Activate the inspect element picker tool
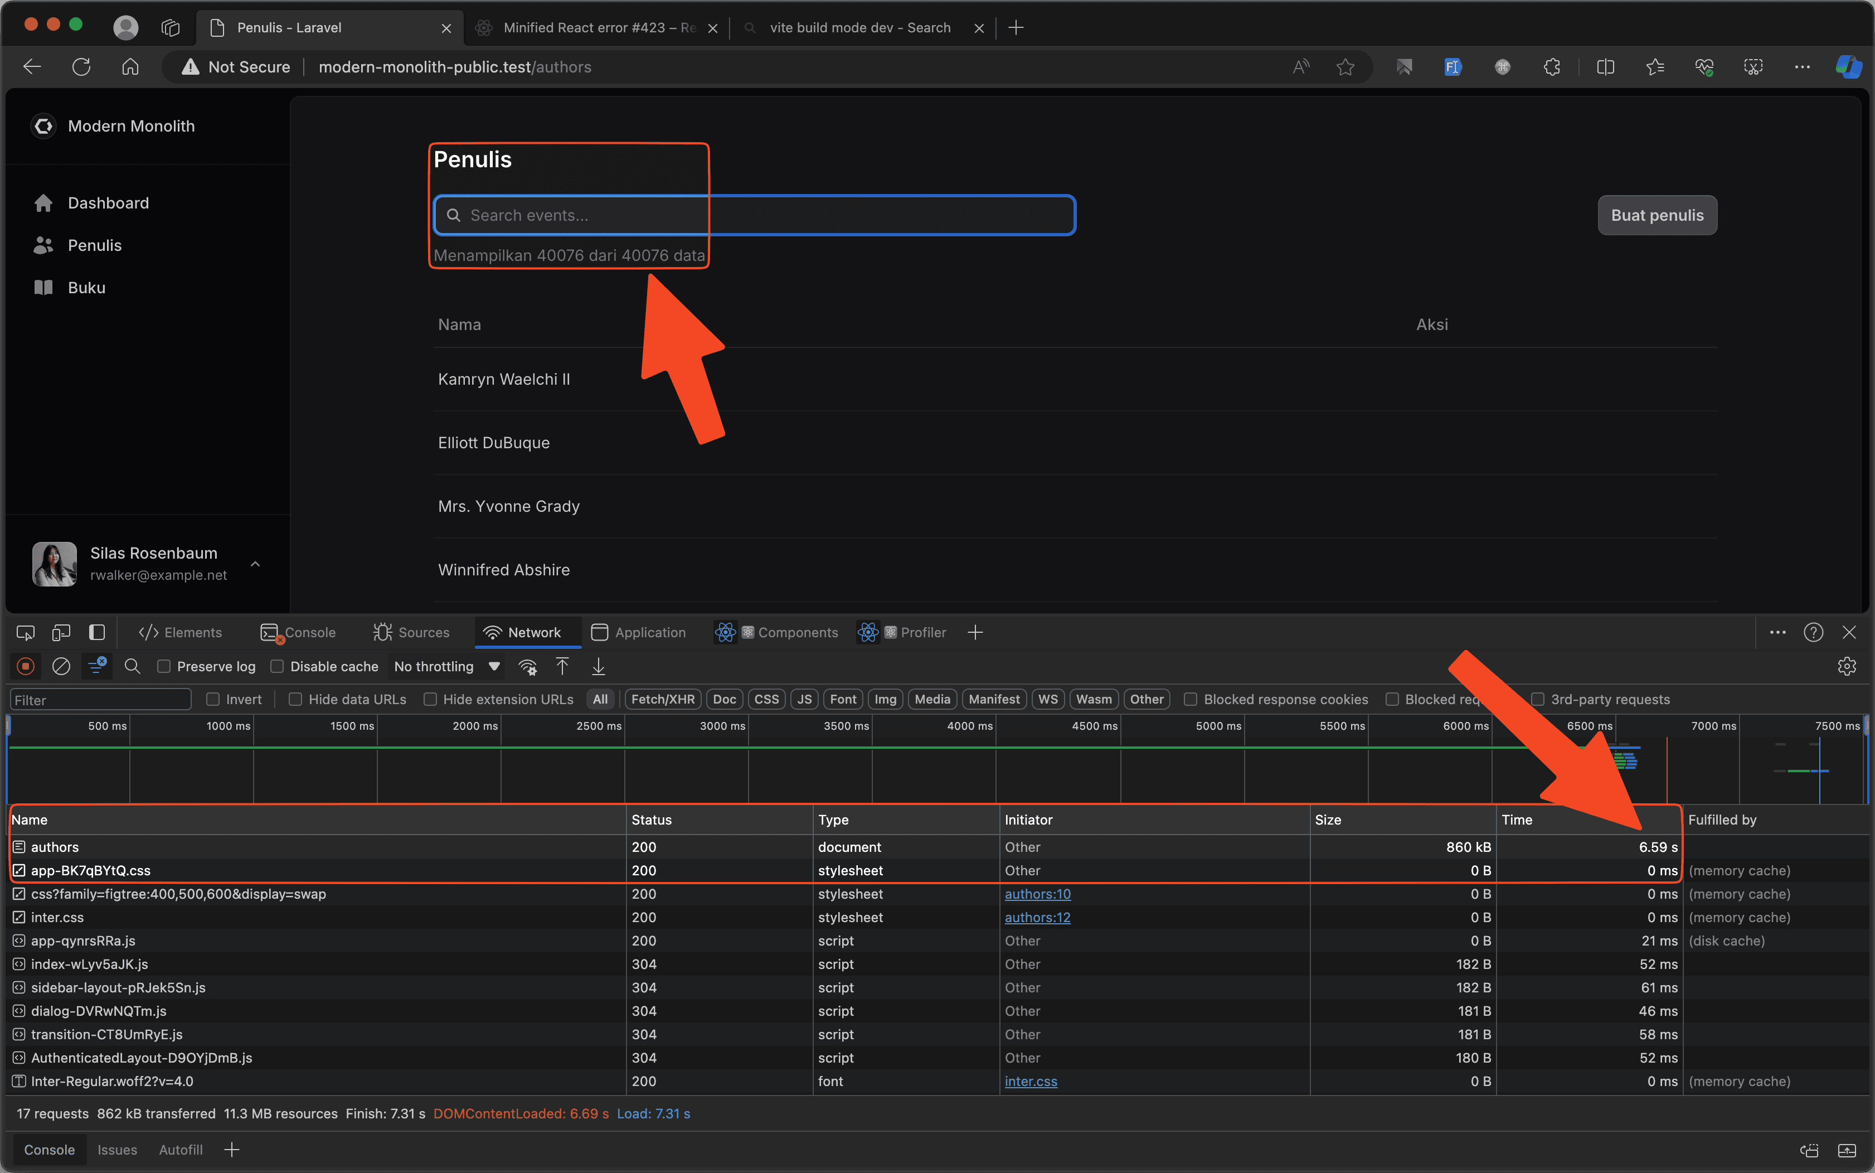This screenshot has height=1173, width=1875. pos(26,632)
